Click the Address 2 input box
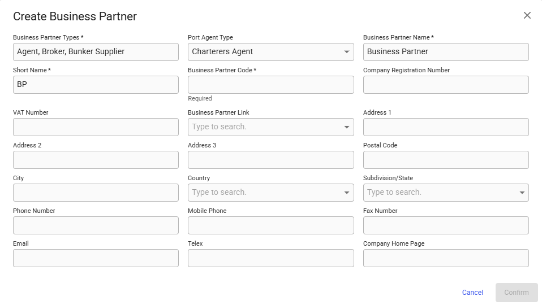542x305 pixels. click(96, 160)
